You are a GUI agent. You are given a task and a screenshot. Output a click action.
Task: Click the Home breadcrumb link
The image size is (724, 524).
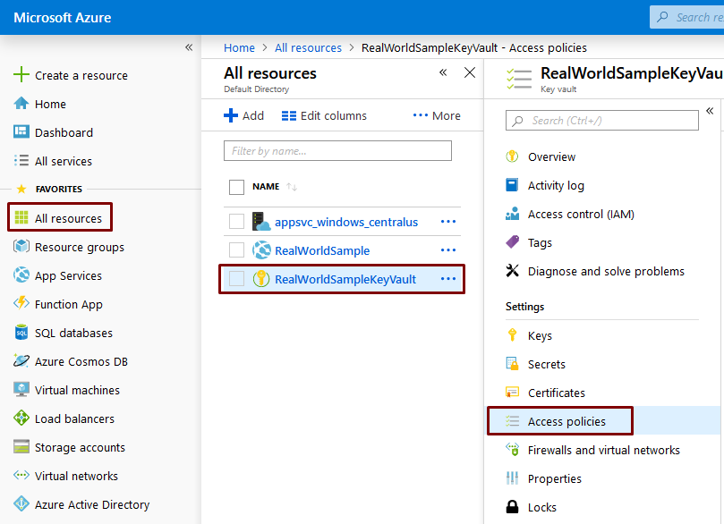point(239,47)
